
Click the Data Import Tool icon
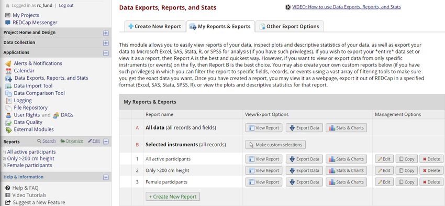tap(8, 86)
